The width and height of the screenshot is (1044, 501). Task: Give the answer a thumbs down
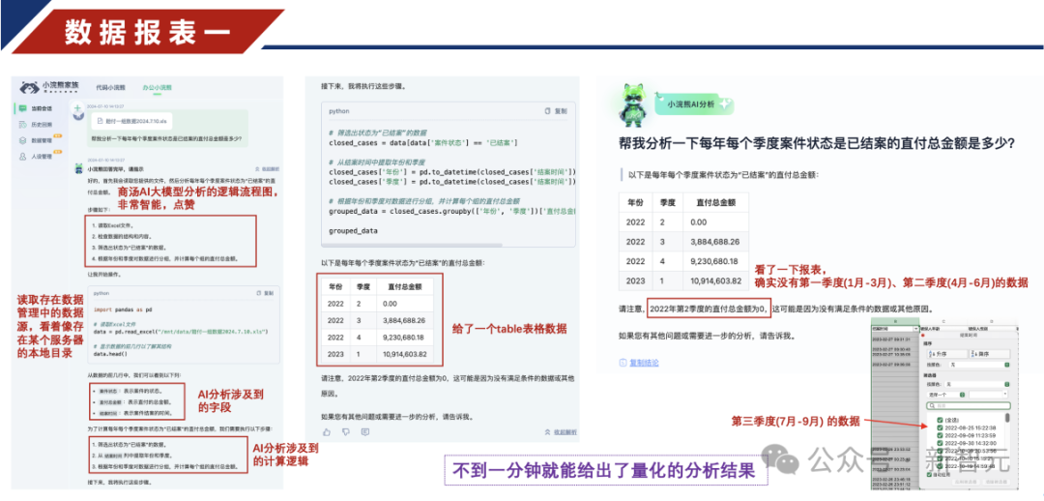(345, 431)
